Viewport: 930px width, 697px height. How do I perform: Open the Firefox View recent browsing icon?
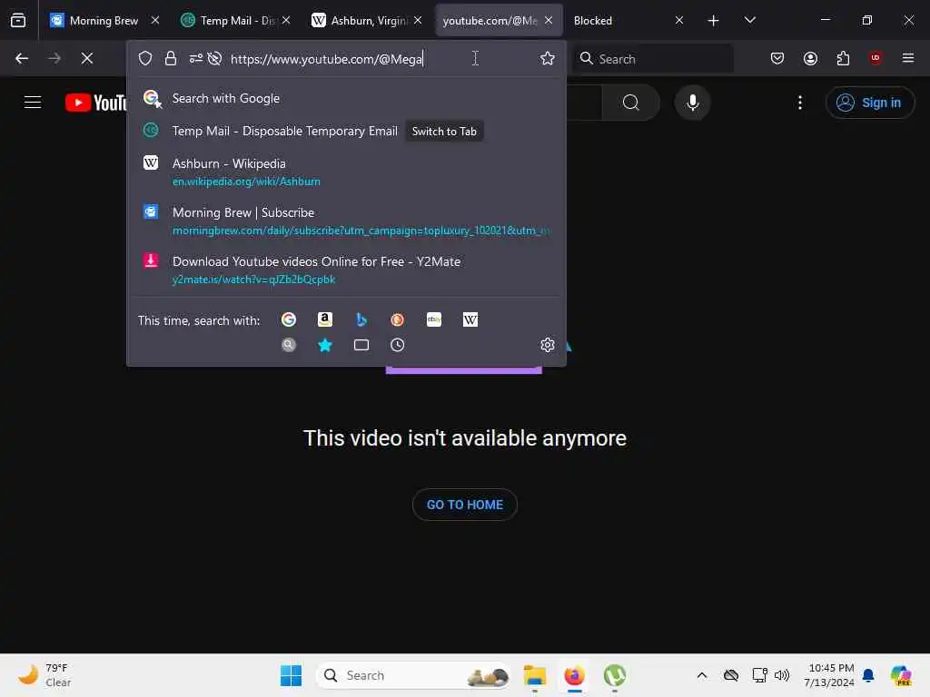tap(18, 20)
